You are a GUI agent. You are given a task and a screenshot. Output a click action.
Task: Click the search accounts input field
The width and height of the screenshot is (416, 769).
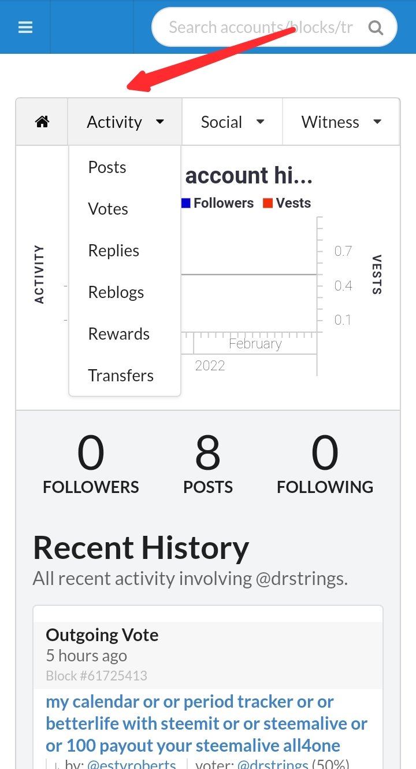point(260,27)
